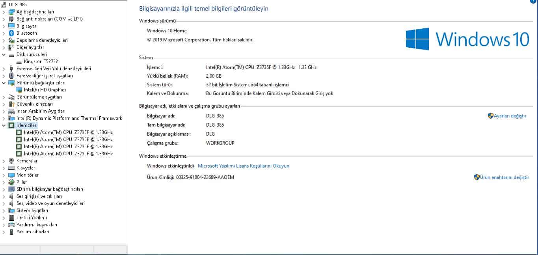Select the Intel(R) HD Graphics entry
The image size is (538, 255).
[x=45, y=90]
